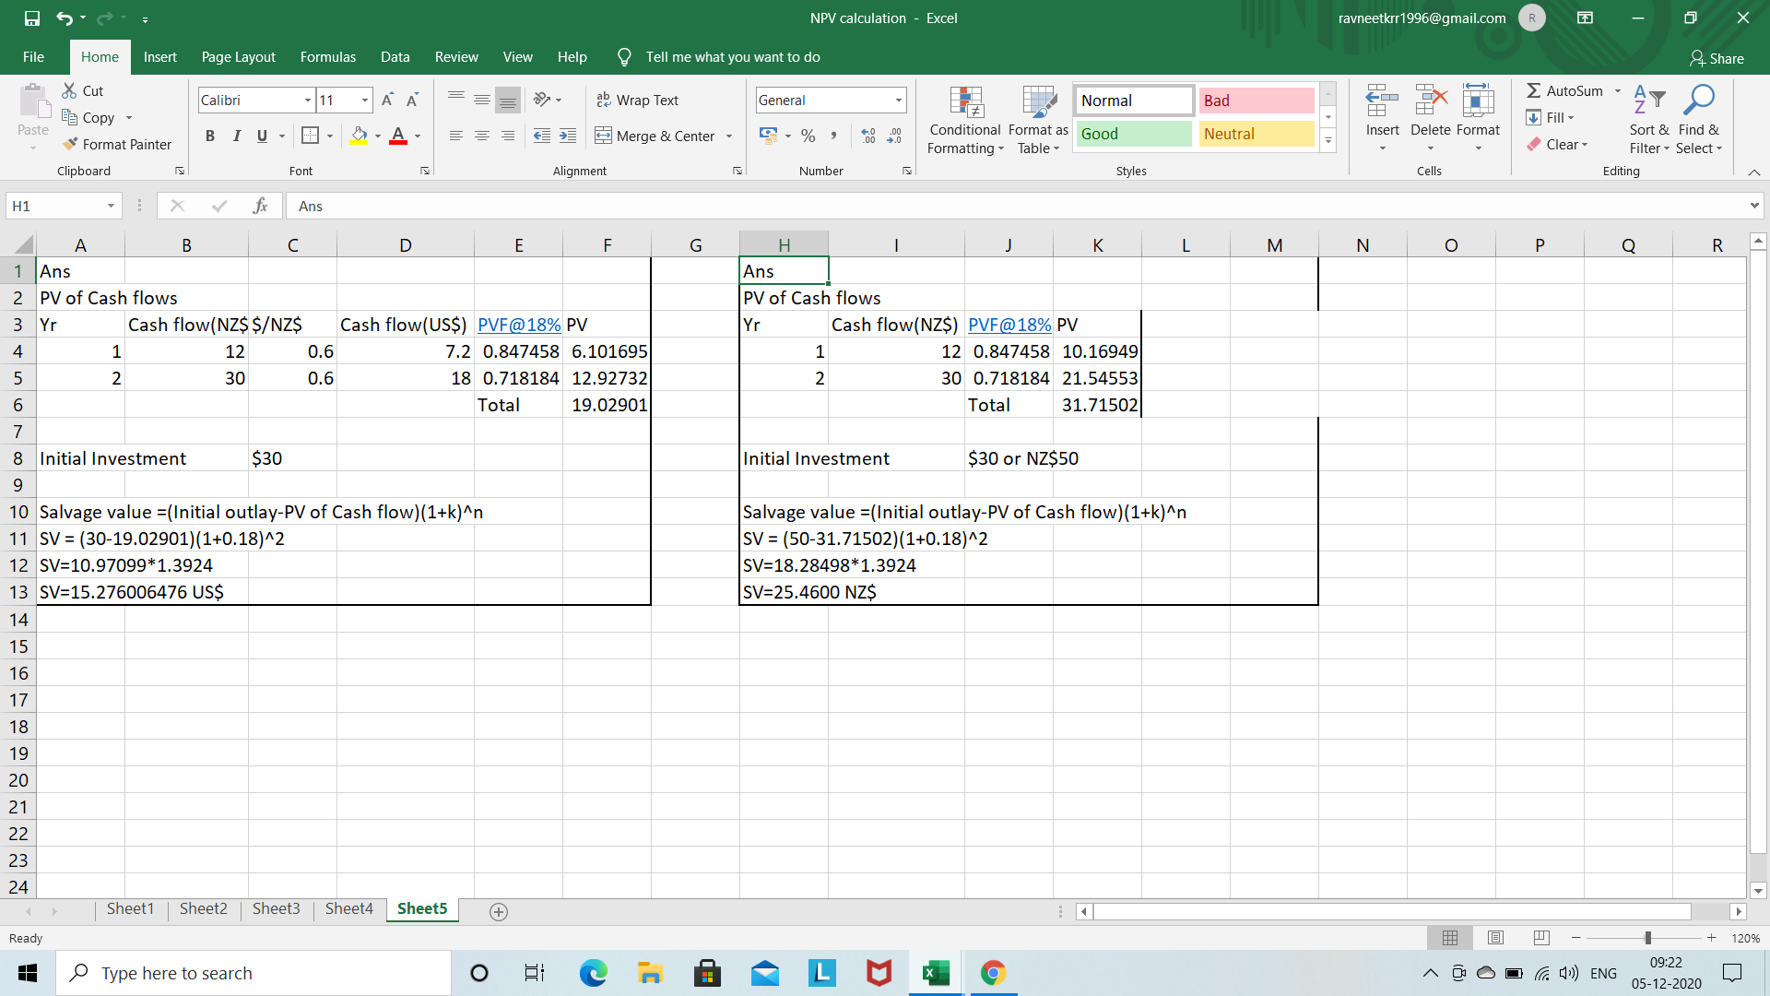This screenshot has width=1770, height=996.
Task: Switch to Page Break Preview
Action: point(1541,938)
